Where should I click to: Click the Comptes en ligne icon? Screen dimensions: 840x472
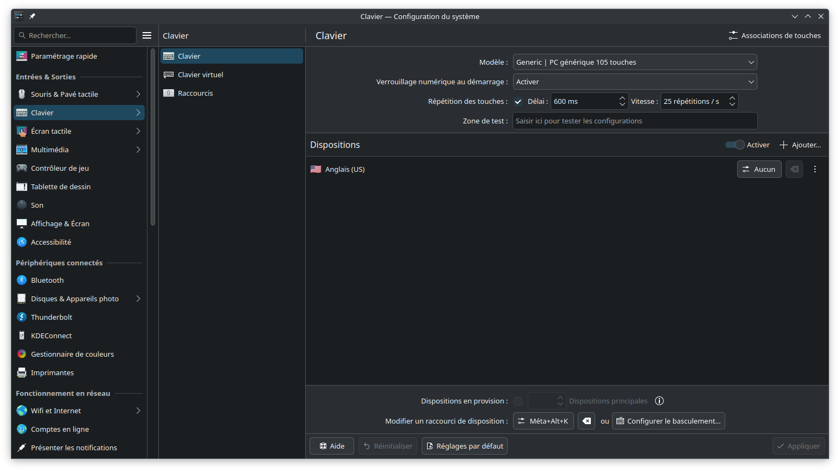point(22,429)
